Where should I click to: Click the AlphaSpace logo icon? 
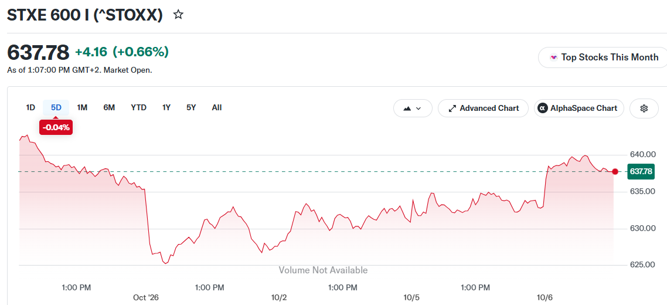(x=542, y=108)
